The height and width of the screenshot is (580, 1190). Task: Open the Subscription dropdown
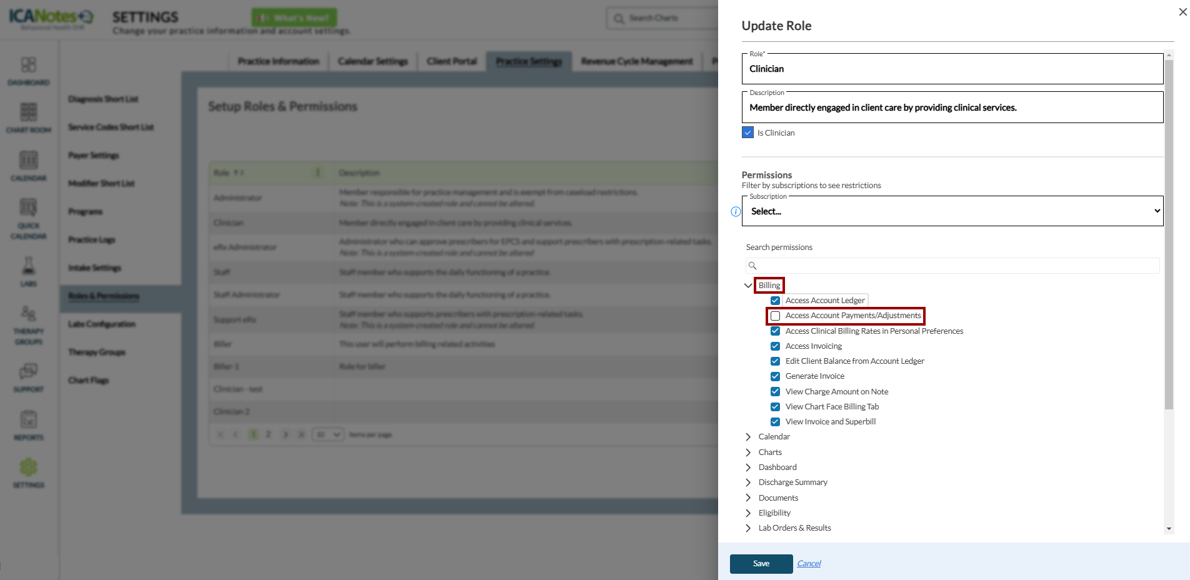(x=952, y=211)
